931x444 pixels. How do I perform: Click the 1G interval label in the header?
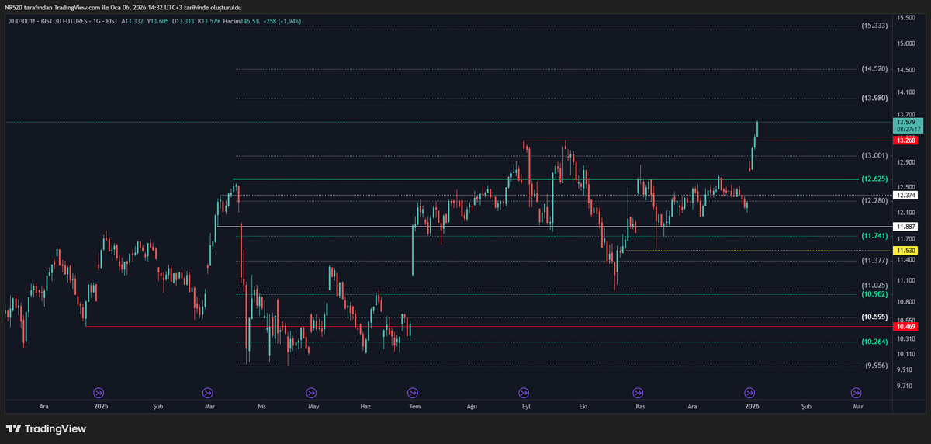[x=98, y=21]
